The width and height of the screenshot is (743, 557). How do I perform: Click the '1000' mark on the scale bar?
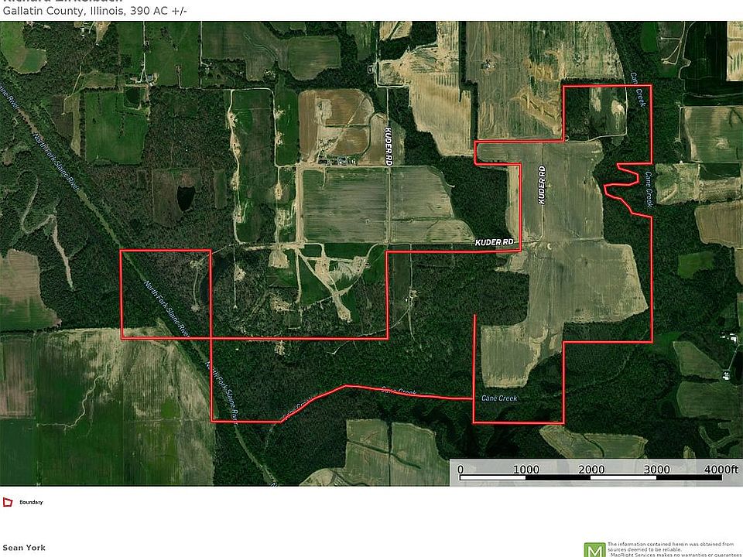click(x=526, y=470)
